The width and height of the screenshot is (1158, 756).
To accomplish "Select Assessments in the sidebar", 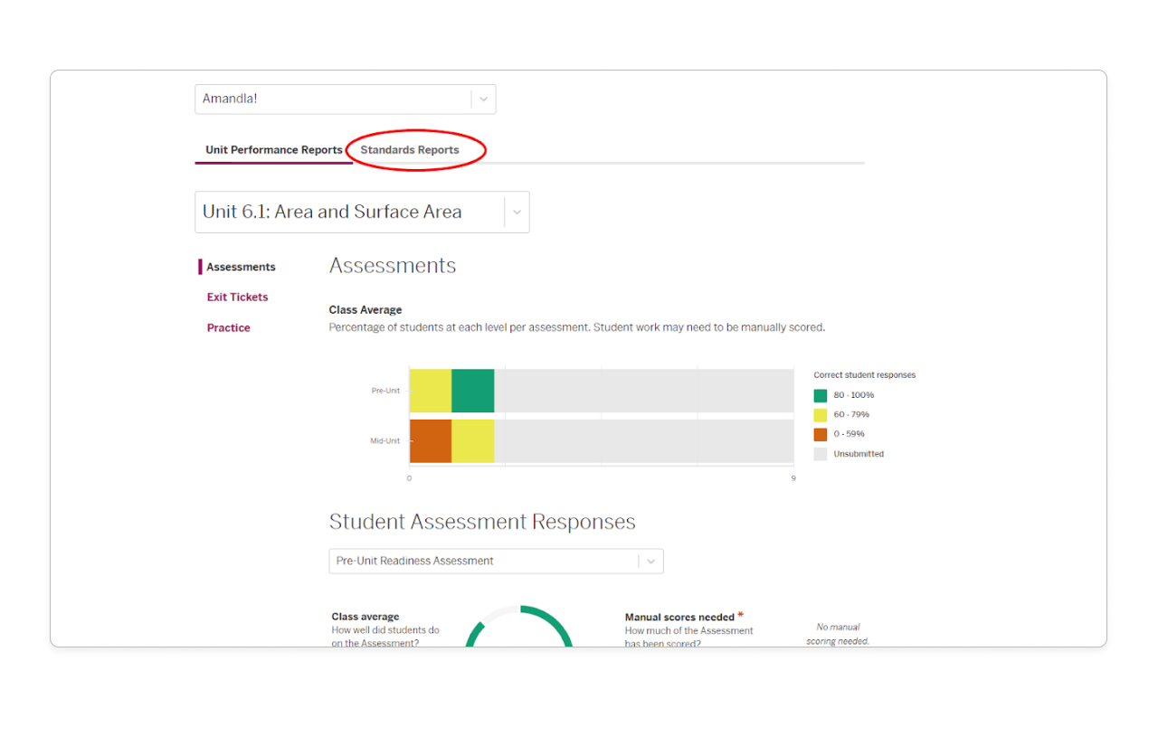I will click(242, 267).
